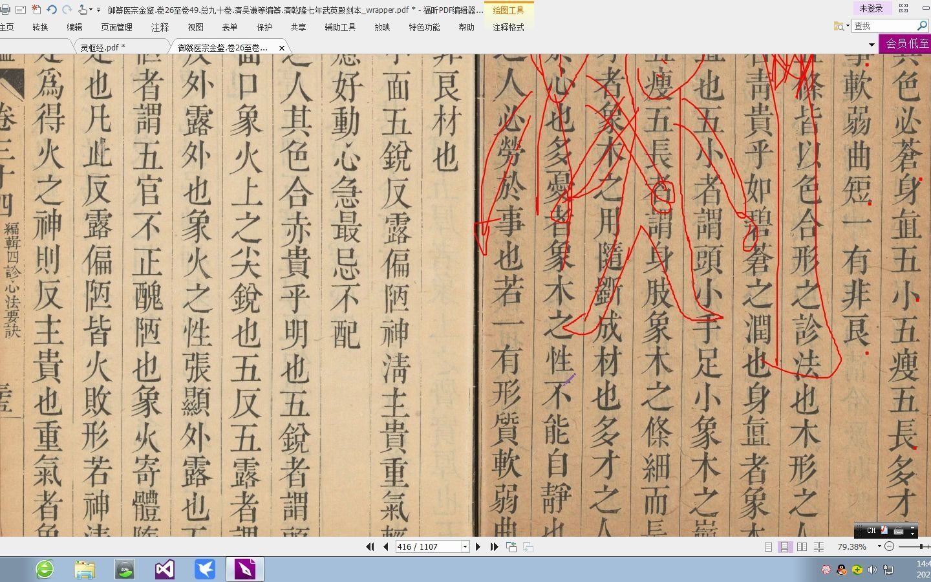Click the create new PDF icon

pos(36,9)
